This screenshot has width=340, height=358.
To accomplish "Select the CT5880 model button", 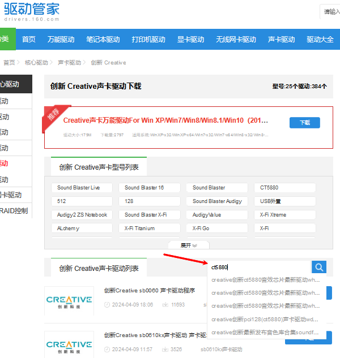I will 285,188.
